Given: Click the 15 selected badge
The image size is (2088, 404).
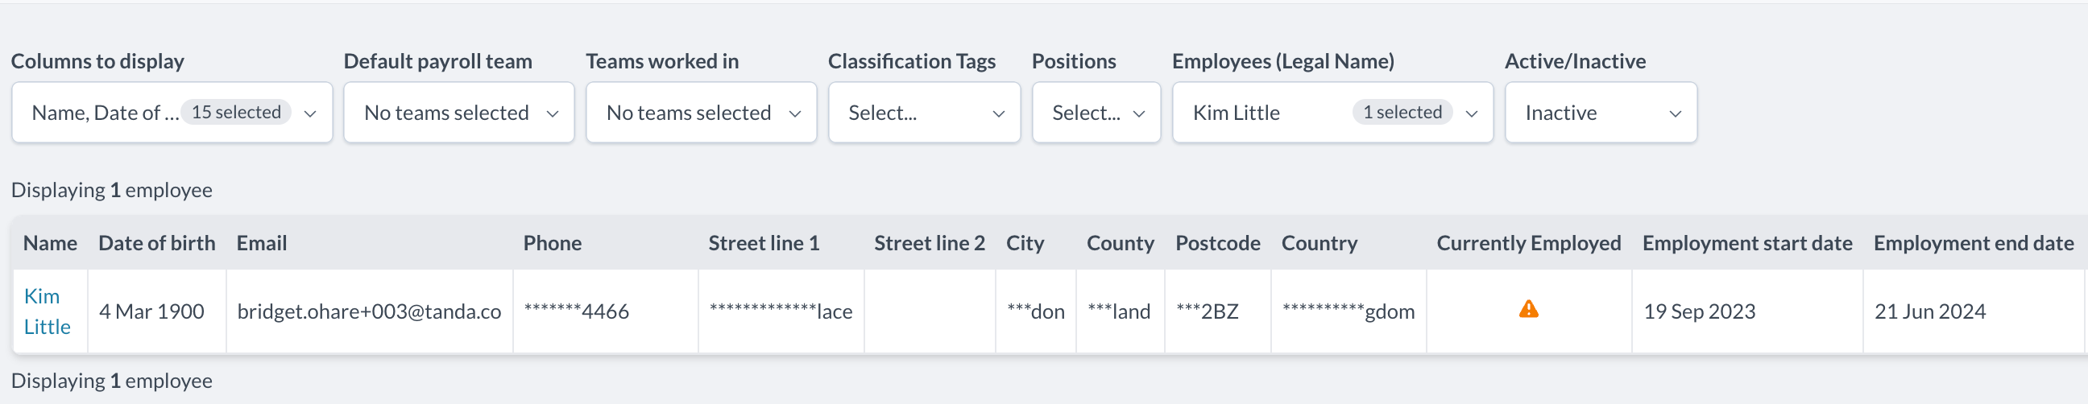Looking at the screenshot, I should click(236, 113).
